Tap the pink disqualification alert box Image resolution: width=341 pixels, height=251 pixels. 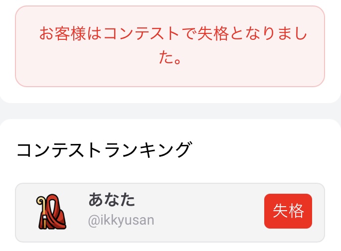tap(170, 46)
